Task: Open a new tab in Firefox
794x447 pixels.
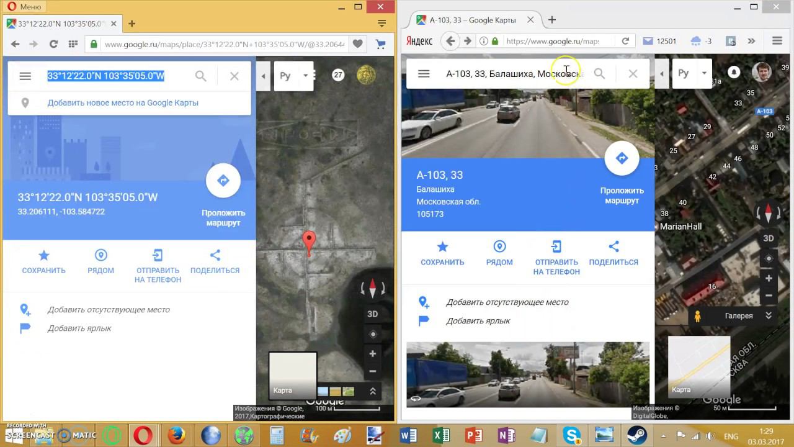Action: [x=552, y=20]
